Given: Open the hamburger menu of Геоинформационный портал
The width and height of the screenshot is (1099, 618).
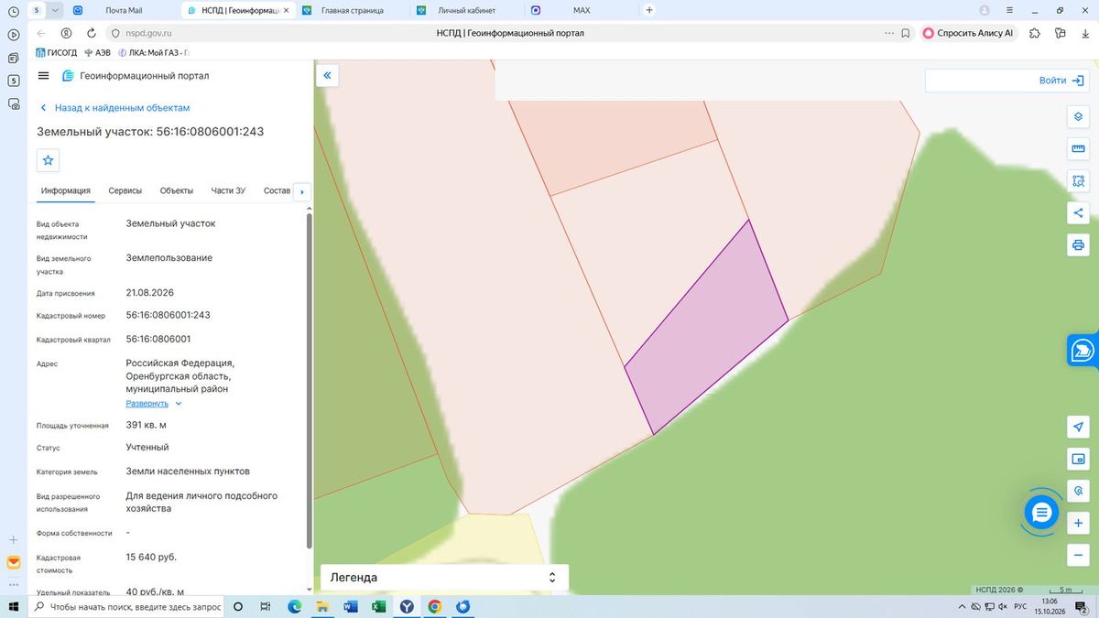Looking at the screenshot, I should coord(44,75).
